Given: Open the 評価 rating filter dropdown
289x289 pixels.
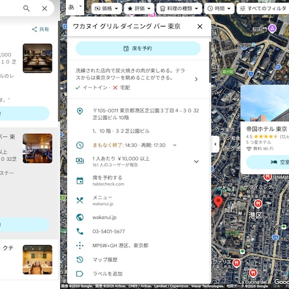Looking at the screenshot, I should coord(139,8).
